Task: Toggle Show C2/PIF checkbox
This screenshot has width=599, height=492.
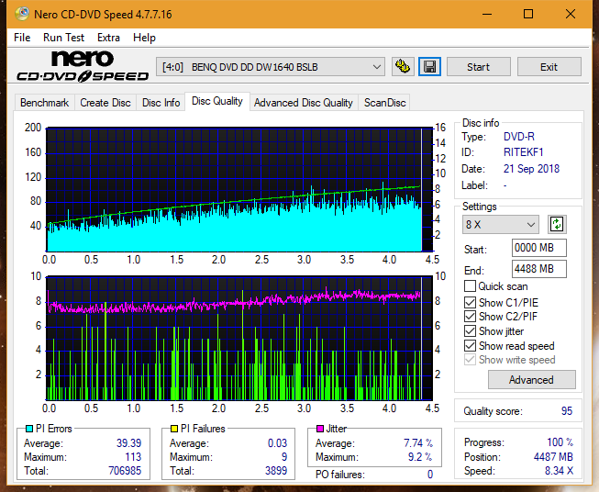Action: click(x=470, y=317)
